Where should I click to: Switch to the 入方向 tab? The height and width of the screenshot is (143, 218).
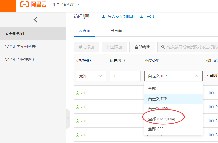tap(84, 31)
